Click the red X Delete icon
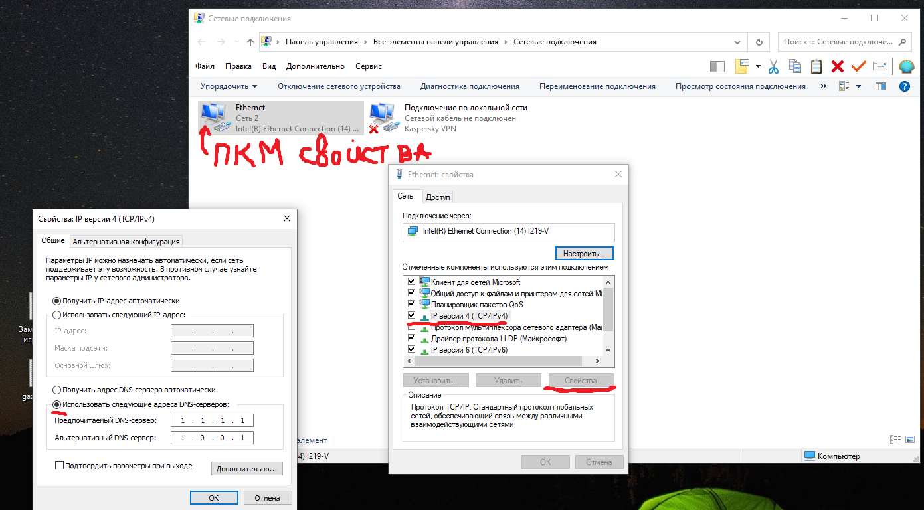The height and width of the screenshot is (510, 924). click(838, 66)
